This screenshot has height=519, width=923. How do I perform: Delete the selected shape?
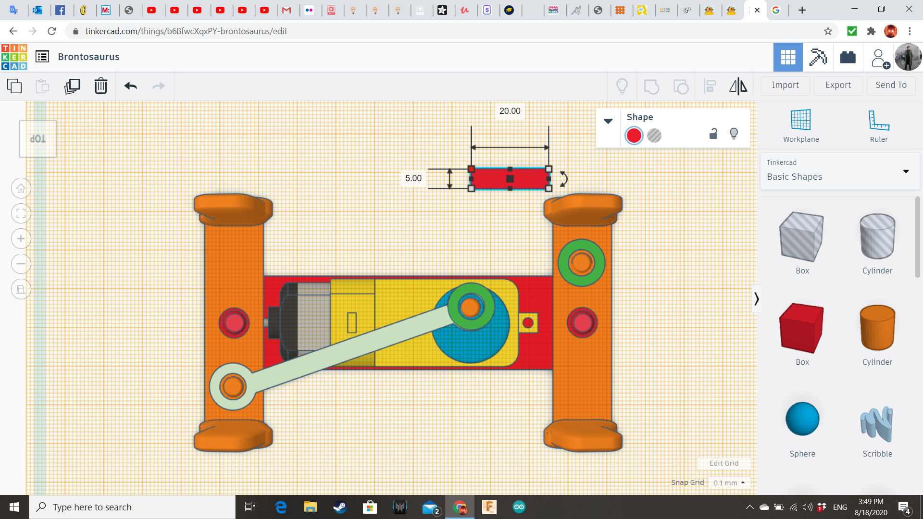tap(100, 86)
